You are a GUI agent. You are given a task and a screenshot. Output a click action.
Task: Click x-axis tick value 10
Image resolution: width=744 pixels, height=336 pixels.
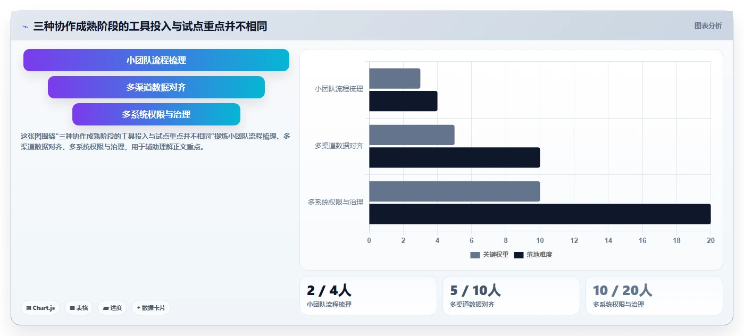pyautogui.click(x=540, y=240)
